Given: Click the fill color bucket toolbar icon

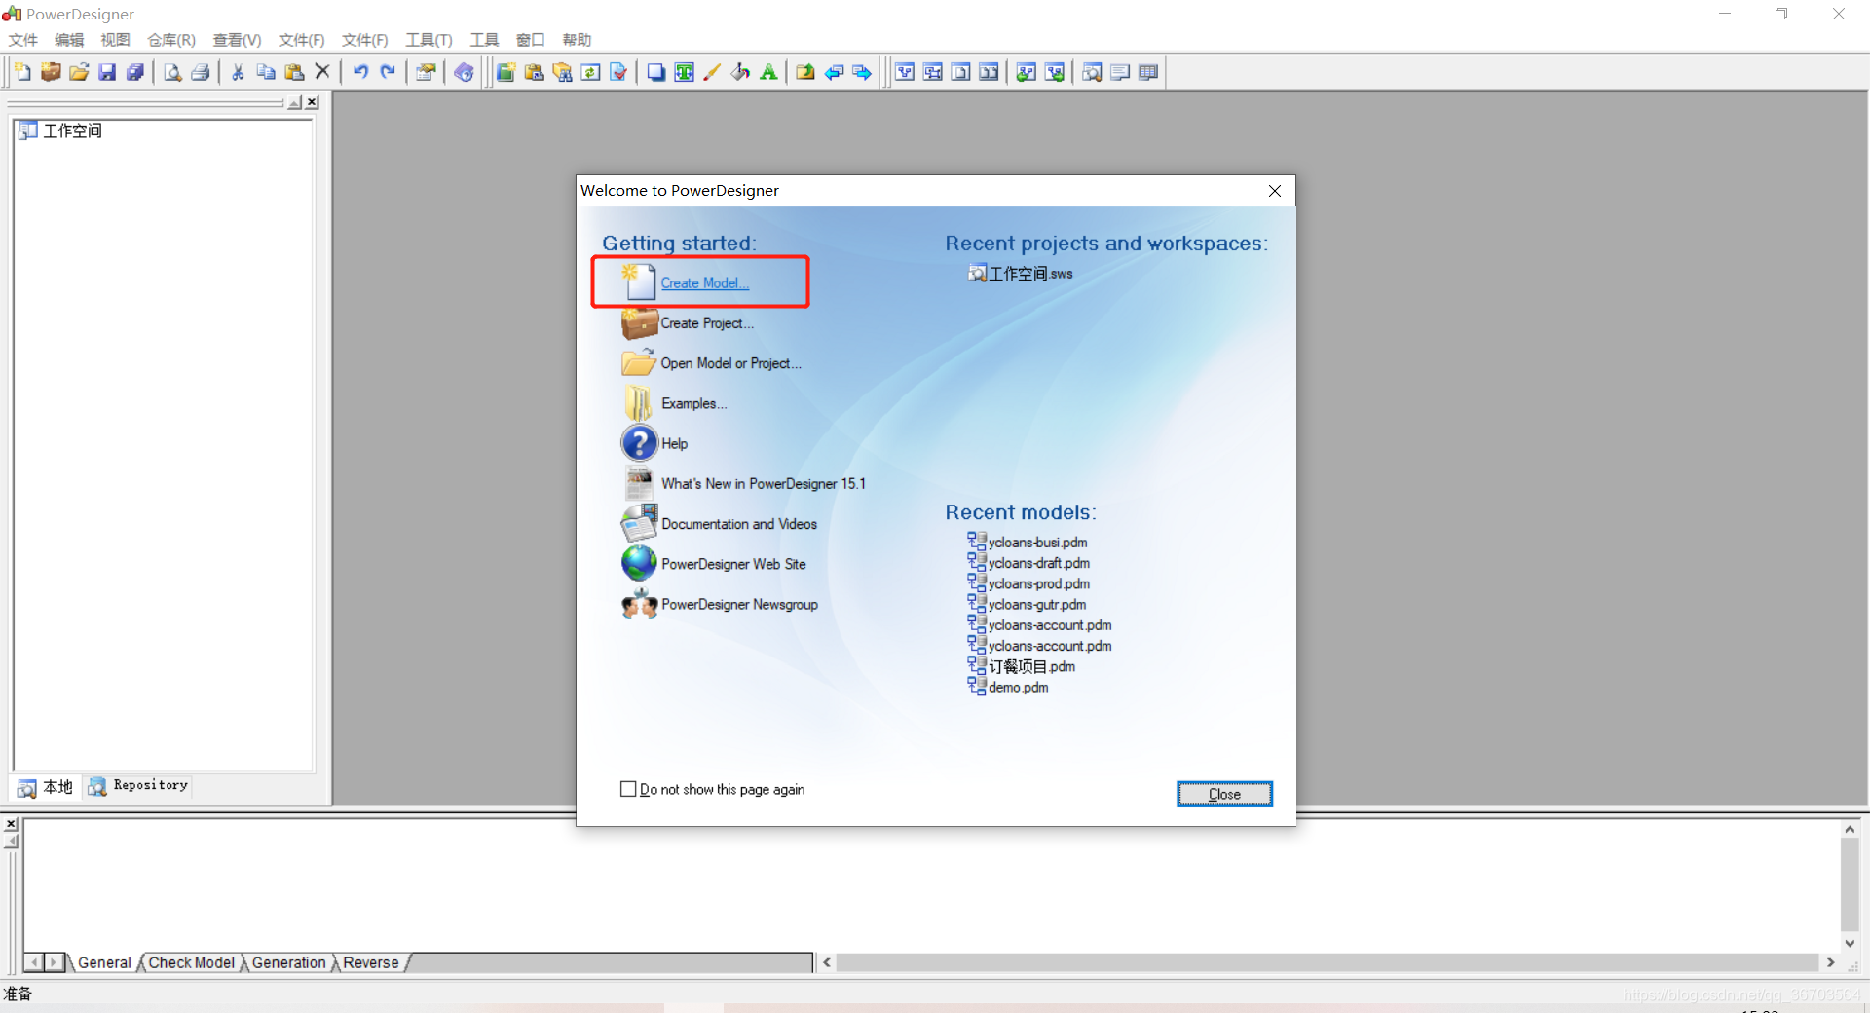Looking at the screenshot, I should coord(740,72).
